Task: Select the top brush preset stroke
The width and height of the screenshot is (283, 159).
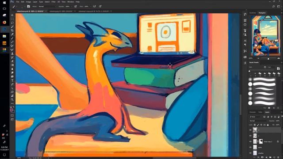Action: point(264,79)
